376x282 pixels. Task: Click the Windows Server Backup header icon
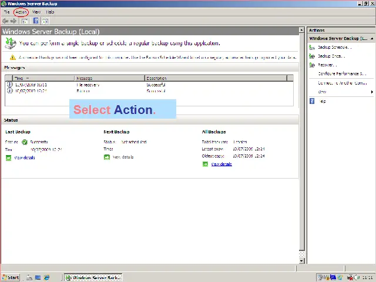coord(11,43)
